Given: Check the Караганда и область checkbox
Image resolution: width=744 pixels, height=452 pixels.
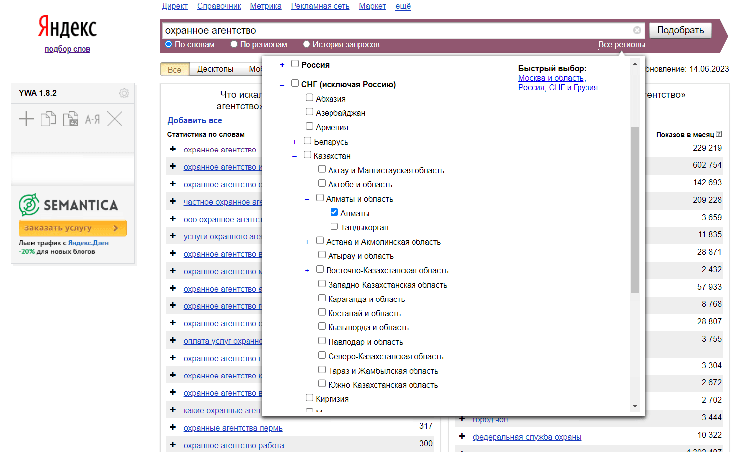Looking at the screenshot, I should click(322, 298).
